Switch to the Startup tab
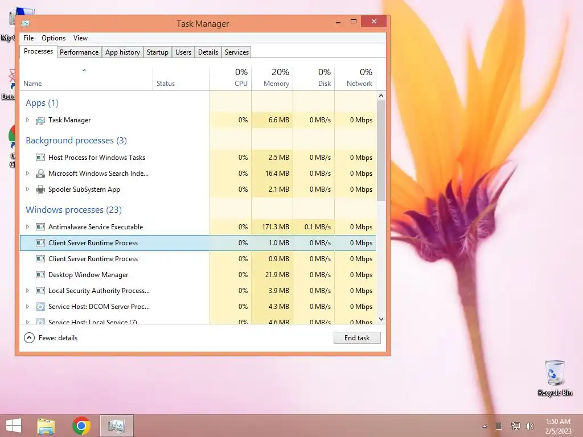 point(157,52)
